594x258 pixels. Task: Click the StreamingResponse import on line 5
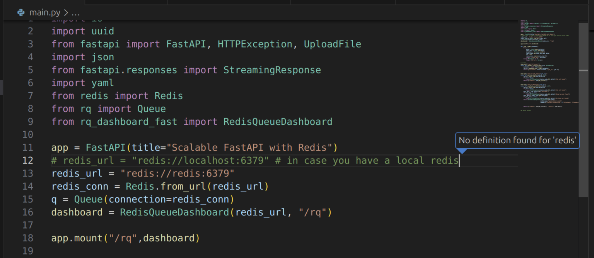tap(272, 70)
